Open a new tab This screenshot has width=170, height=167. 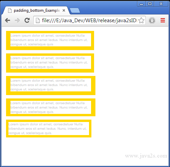coord(75,10)
